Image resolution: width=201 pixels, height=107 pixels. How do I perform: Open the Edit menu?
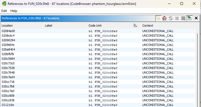[4, 11]
